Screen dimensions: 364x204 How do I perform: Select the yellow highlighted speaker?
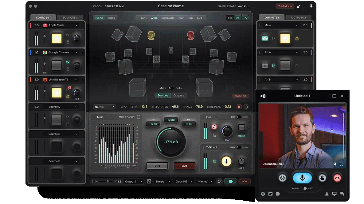[x=151, y=35]
